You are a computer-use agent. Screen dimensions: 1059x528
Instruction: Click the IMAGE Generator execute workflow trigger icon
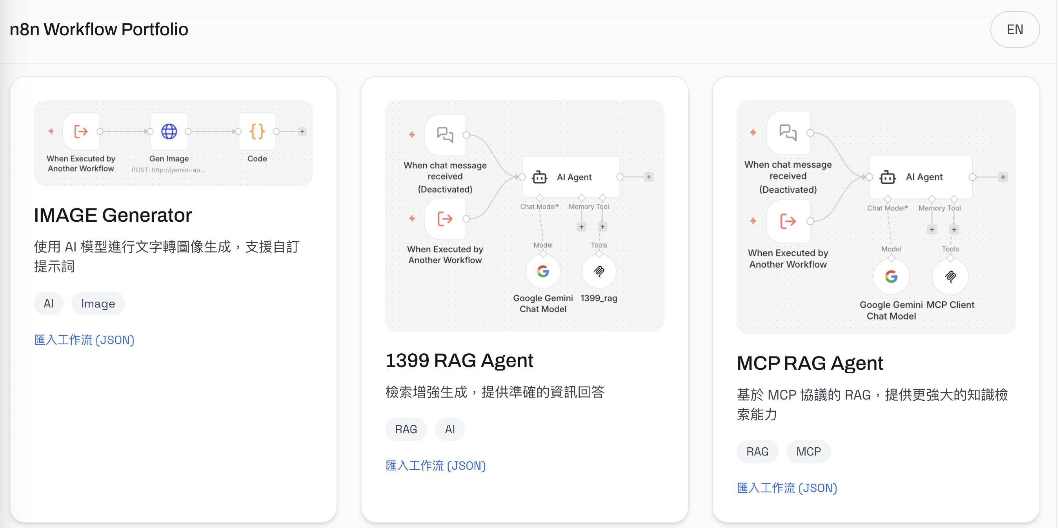coord(81,131)
